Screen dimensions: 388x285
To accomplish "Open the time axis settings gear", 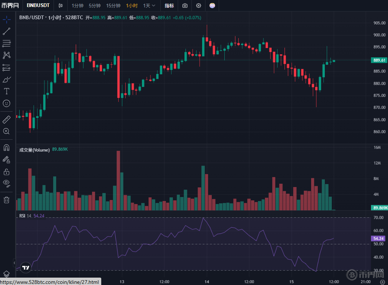I will tap(382, 282).
